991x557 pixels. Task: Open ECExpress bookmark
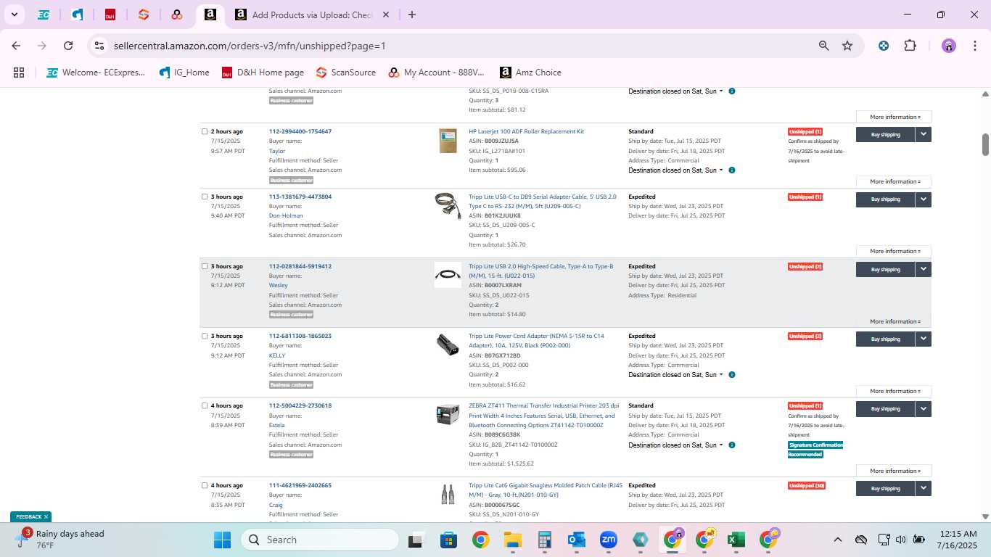pyautogui.click(x=96, y=73)
